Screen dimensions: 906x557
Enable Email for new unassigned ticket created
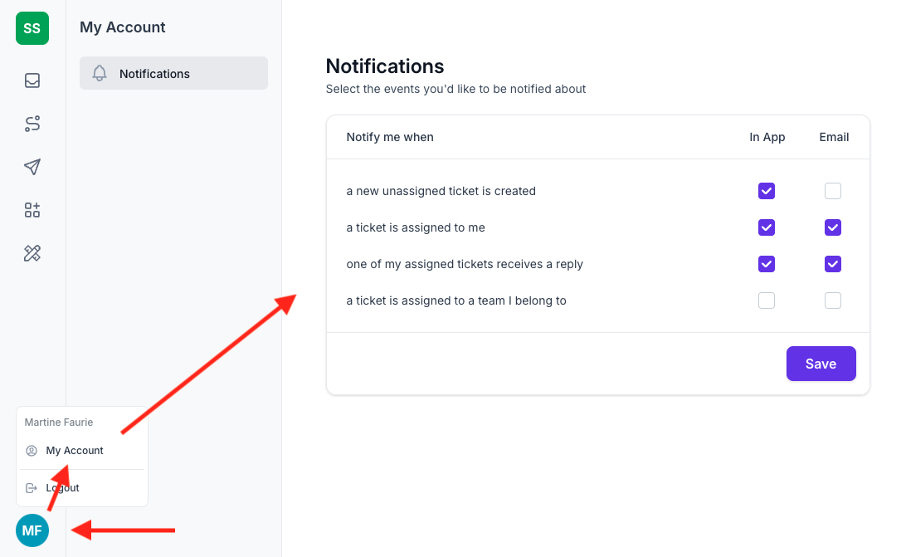832,191
